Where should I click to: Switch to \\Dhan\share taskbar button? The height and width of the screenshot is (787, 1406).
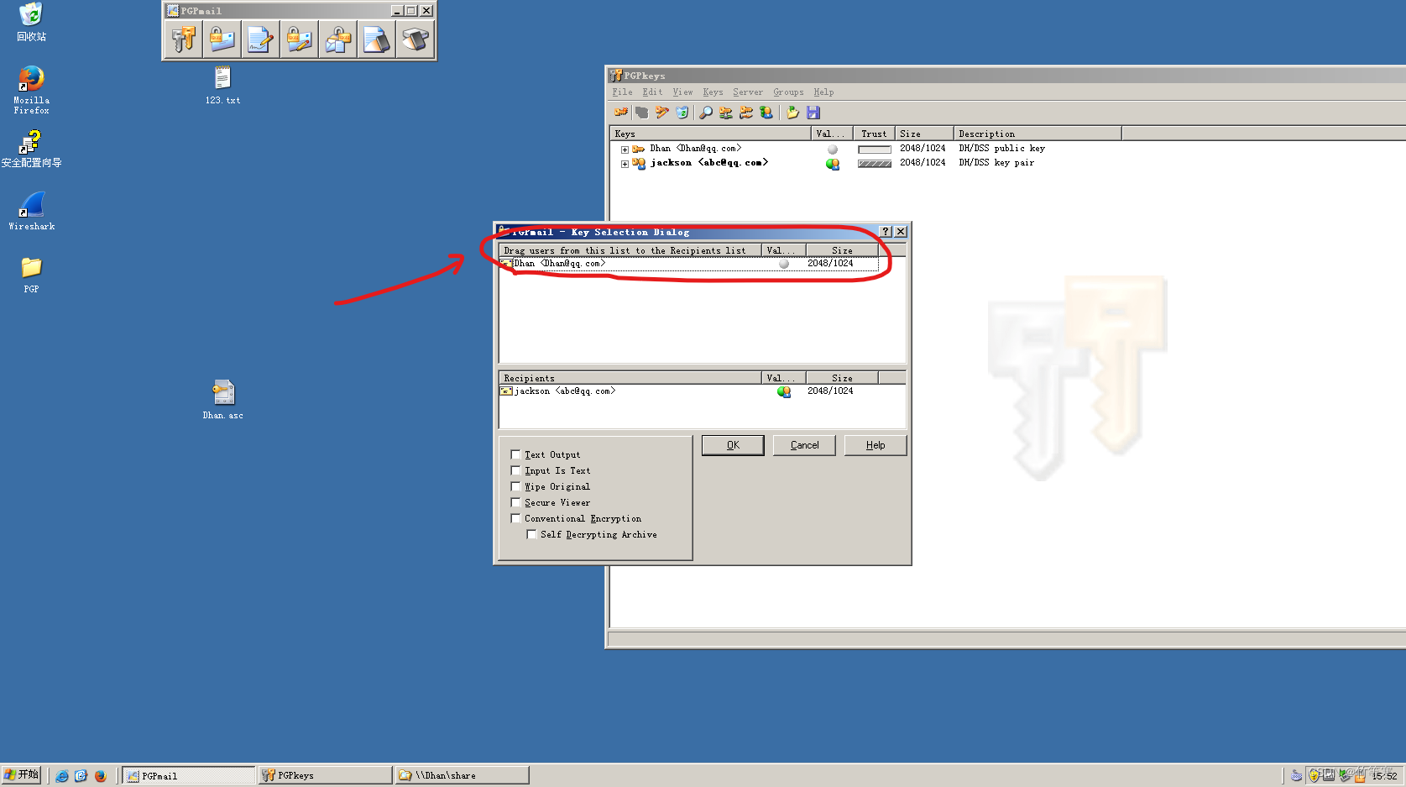(463, 775)
